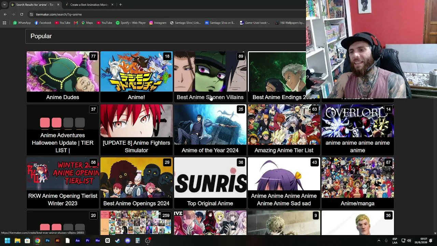Viewport: 437px width, 246px height.
Task: Go back to the previous page
Action: click(x=5, y=14)
